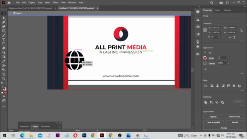Show more Pathfinder options
Screen dimensions: 247x139
242,105
